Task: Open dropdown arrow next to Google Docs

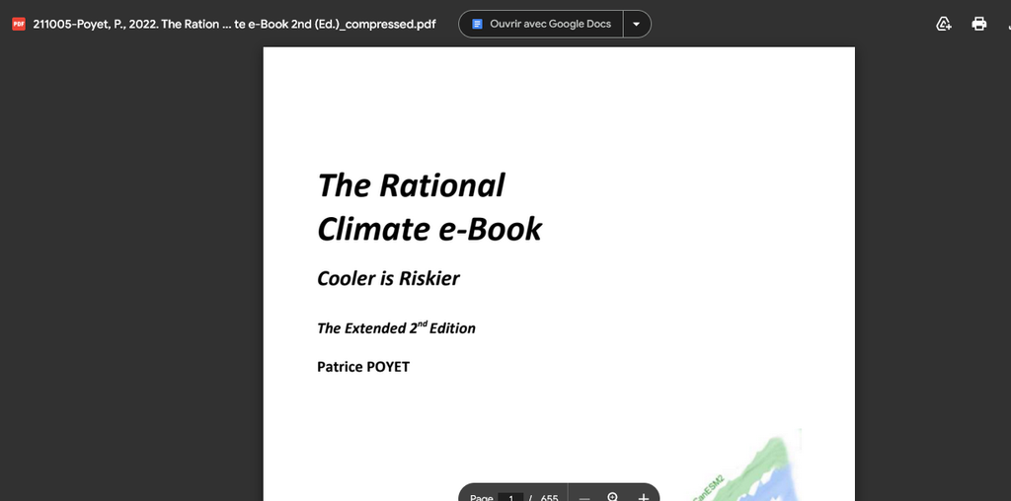Action: coord(636,24)
